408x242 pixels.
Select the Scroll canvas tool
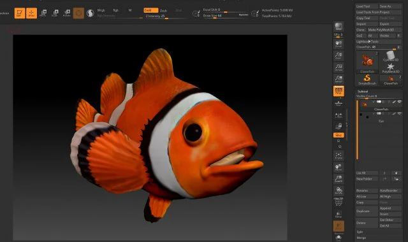point(339,44)
